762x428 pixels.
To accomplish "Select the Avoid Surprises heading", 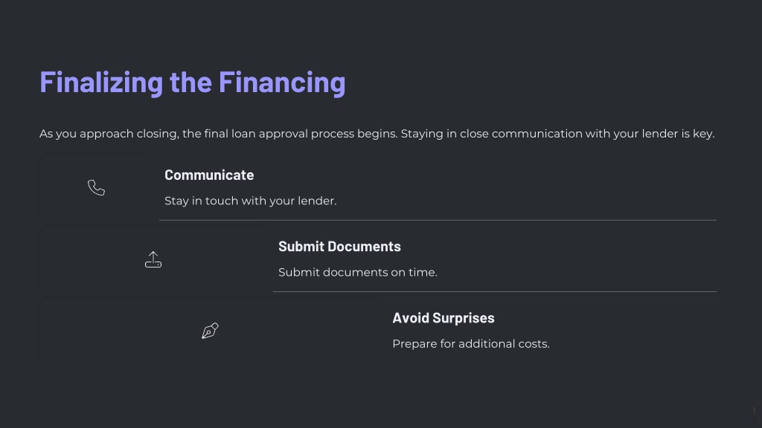I will tap(444, 318).
